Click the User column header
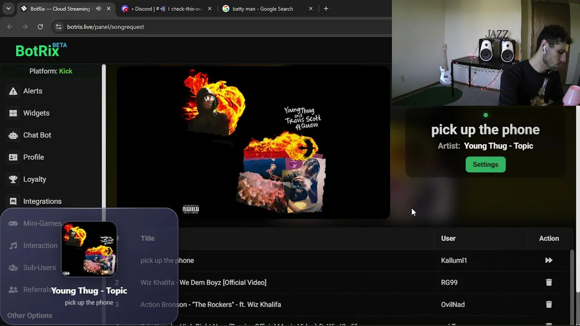The image size is (580, 326). (x=448, y=238)
